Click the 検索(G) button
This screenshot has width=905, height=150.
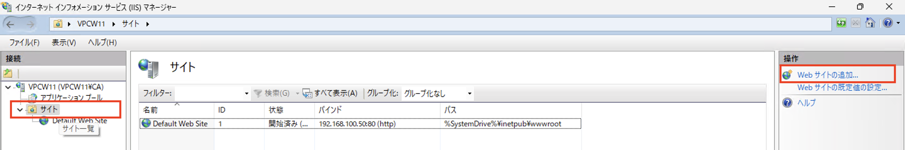click(272, 93)
